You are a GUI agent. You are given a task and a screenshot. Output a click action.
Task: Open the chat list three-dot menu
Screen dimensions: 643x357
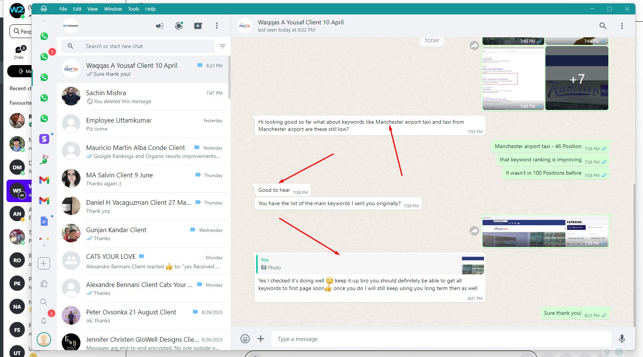coord(217,26)
